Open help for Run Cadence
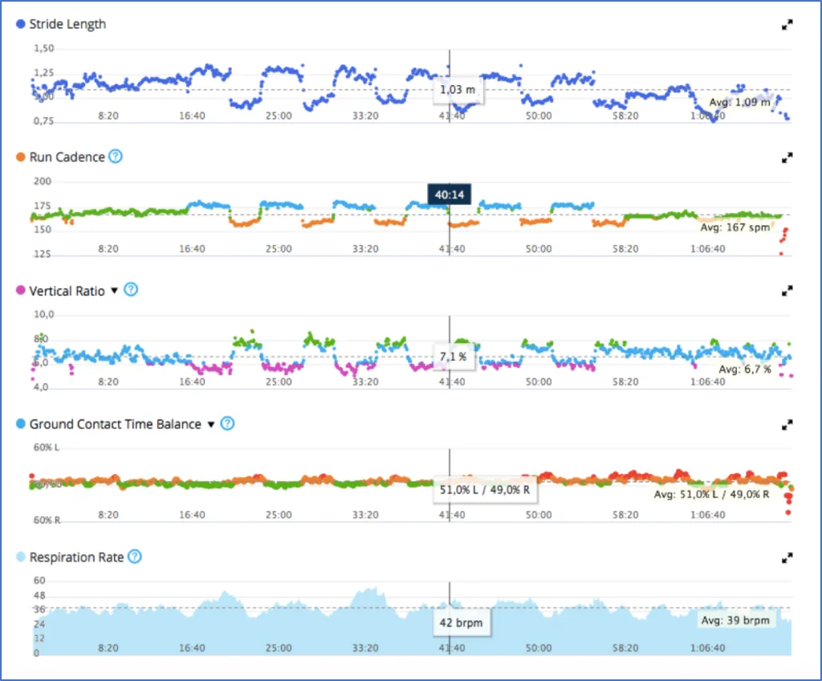Image resolution: width=822 pixels, height=681 pixels. click(x=116, y=157)
